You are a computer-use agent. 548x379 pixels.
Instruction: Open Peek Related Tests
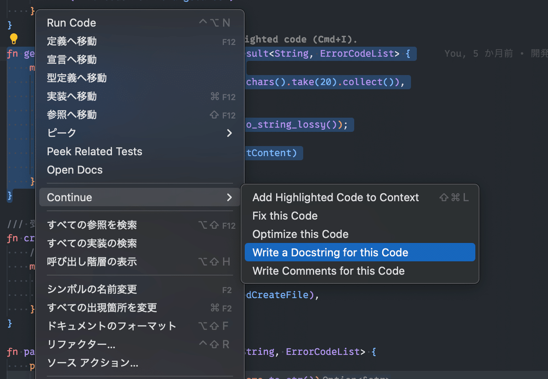[x=95, y=152]
